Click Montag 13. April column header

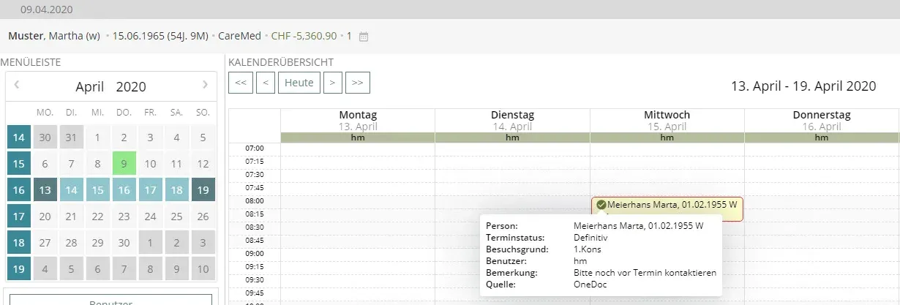tap(358, 120)
